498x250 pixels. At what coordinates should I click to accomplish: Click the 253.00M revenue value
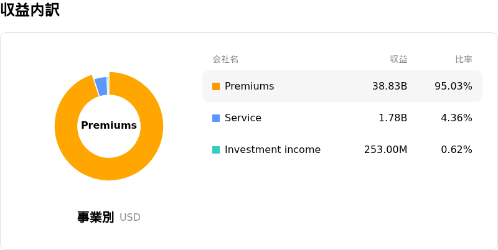pyautogui.click(x=385, y=150)
